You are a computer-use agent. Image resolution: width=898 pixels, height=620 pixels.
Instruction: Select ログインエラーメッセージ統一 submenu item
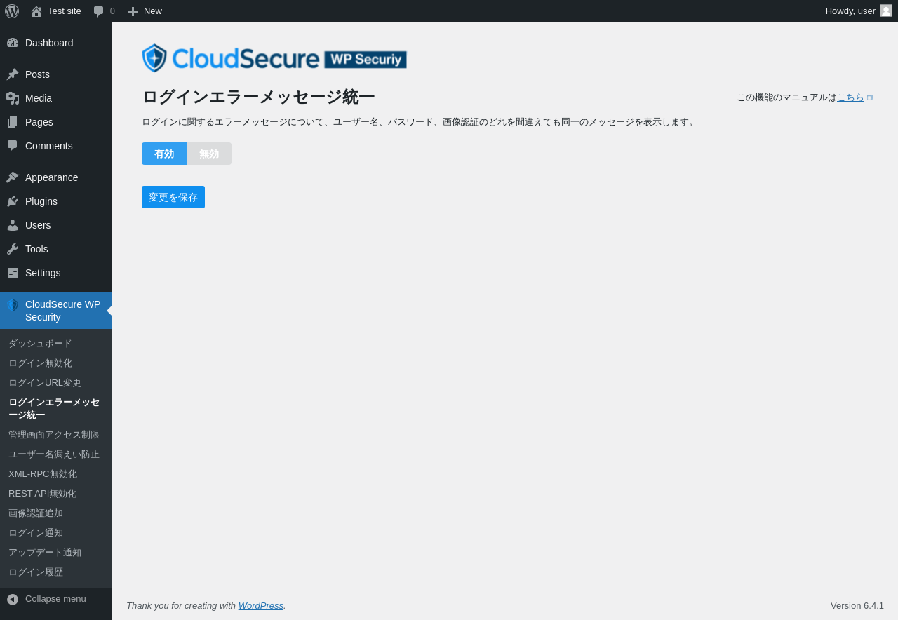[54, 409]
